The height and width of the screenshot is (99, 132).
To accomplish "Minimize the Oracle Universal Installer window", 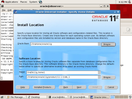I will pyautogui.click(x=115, y=12).
